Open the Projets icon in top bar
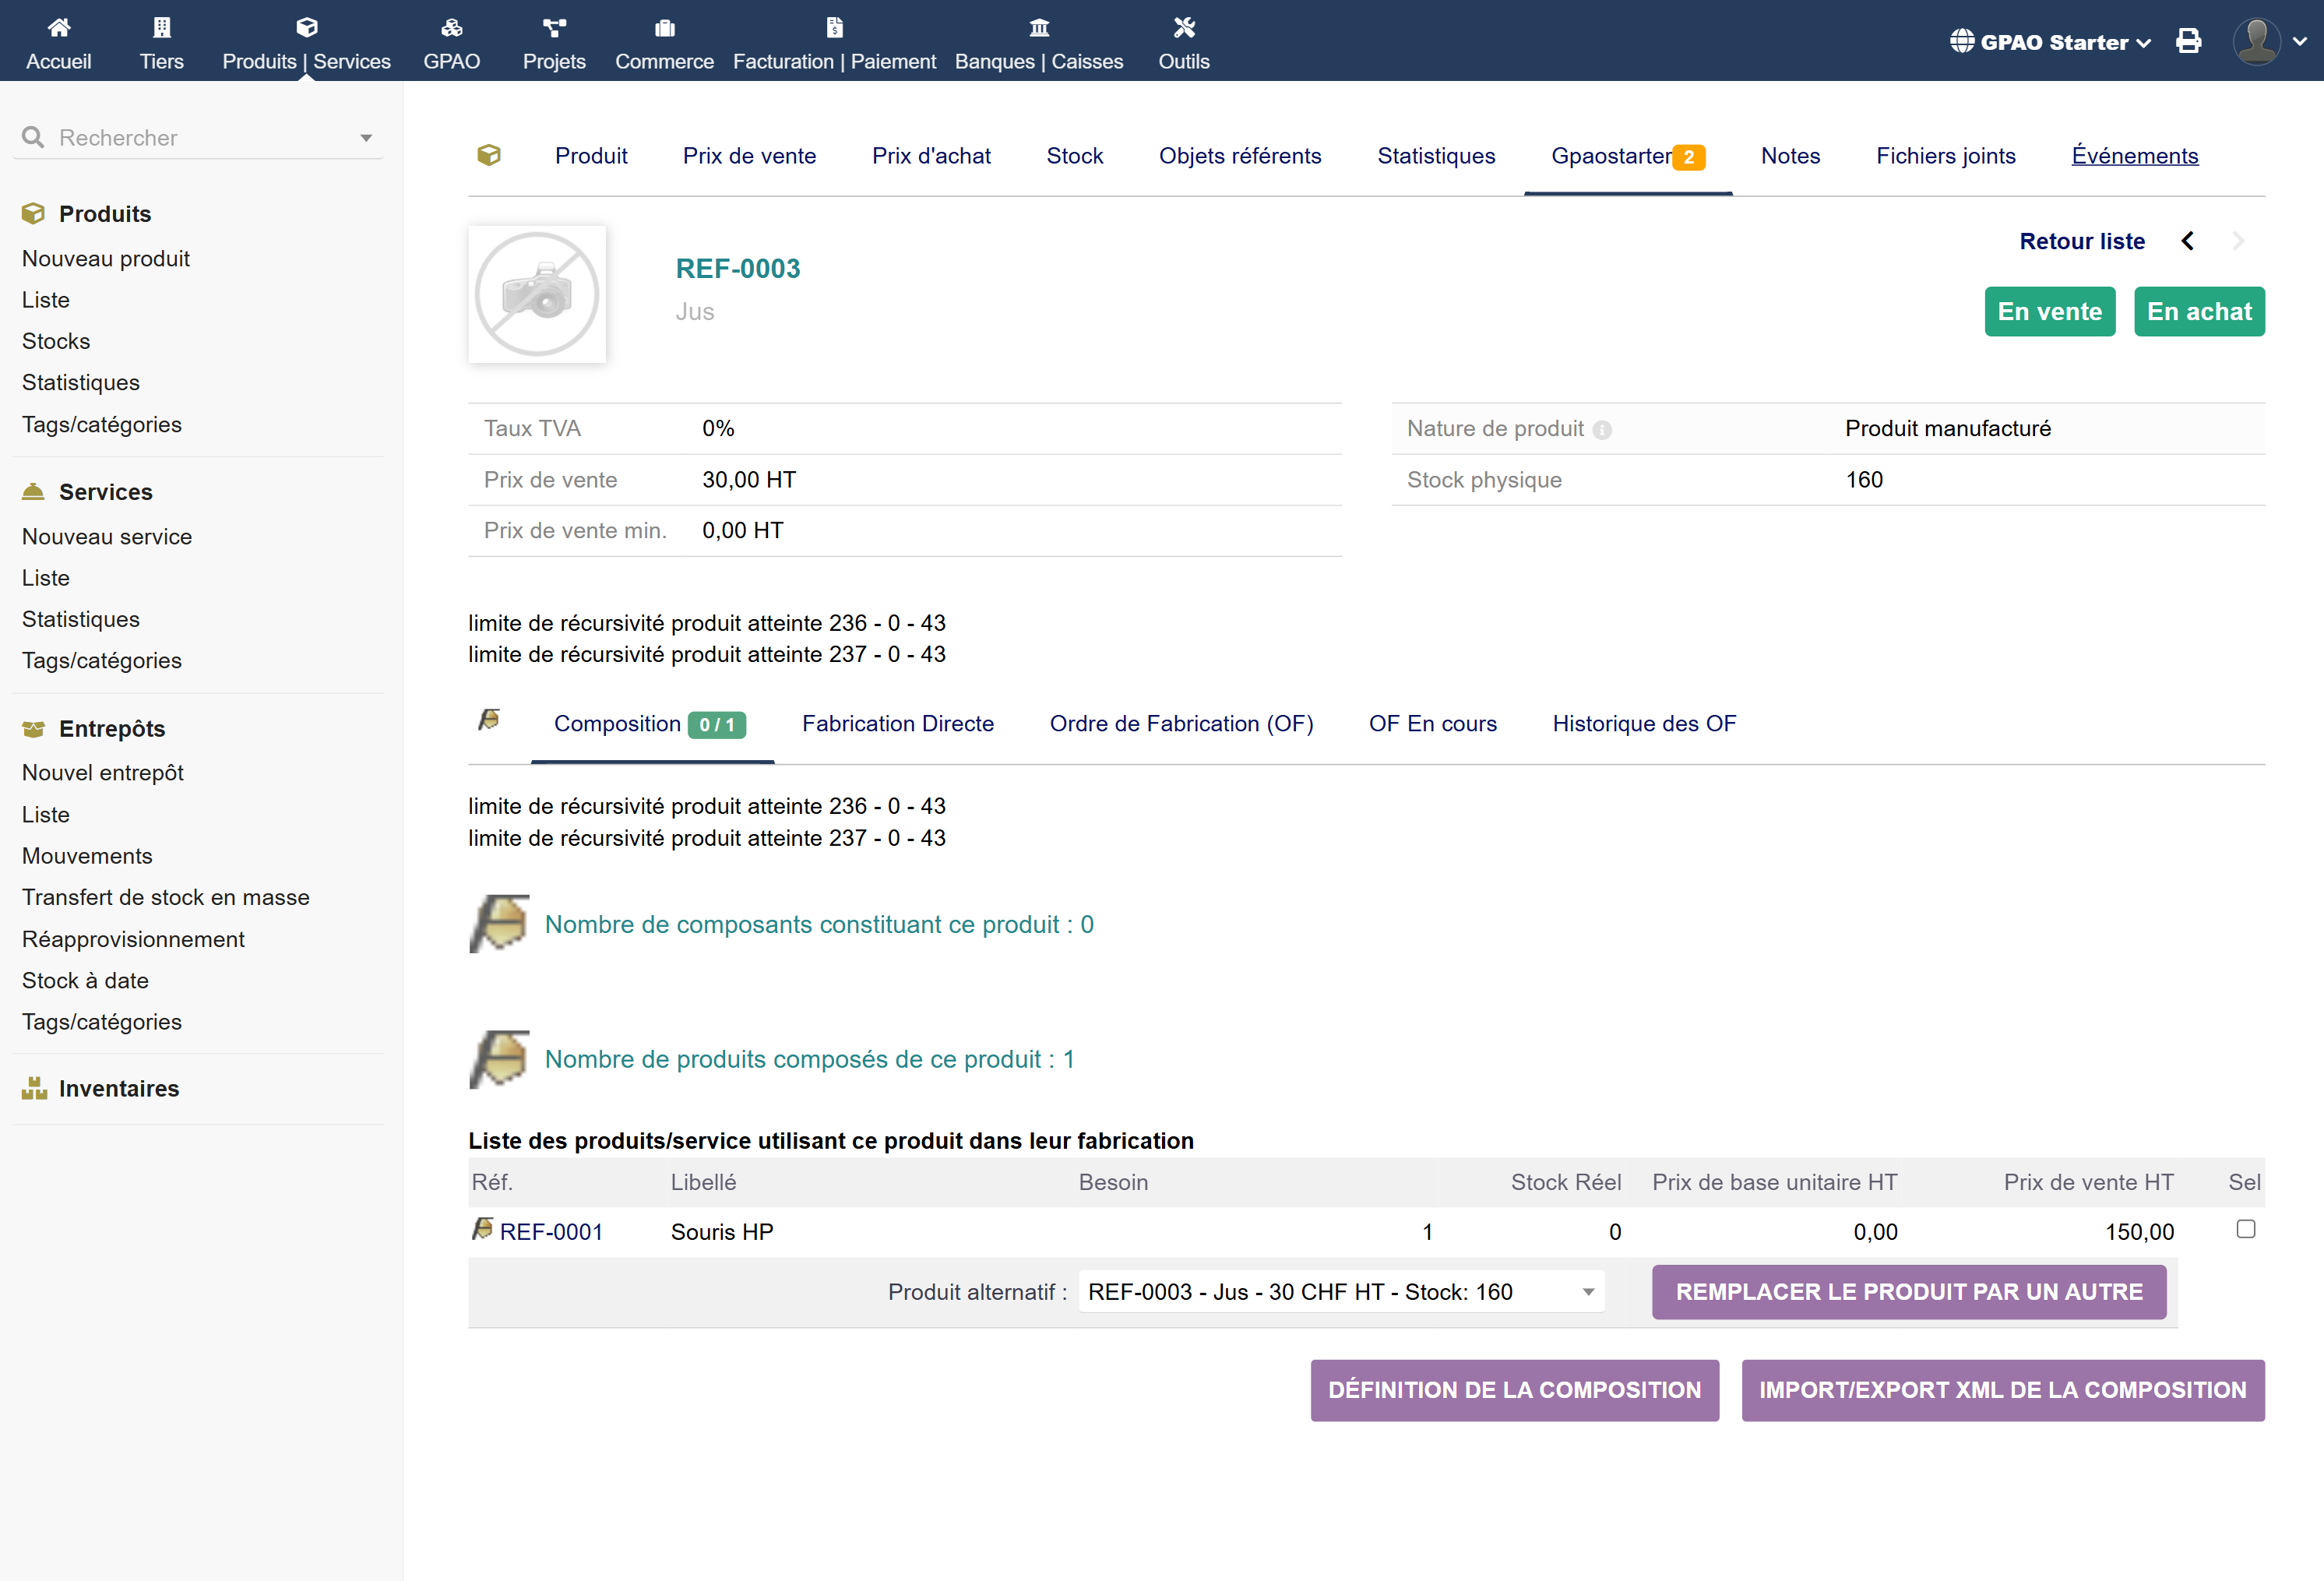Viewport: 2324px width, 1581px height. click(x=554, y=27)
